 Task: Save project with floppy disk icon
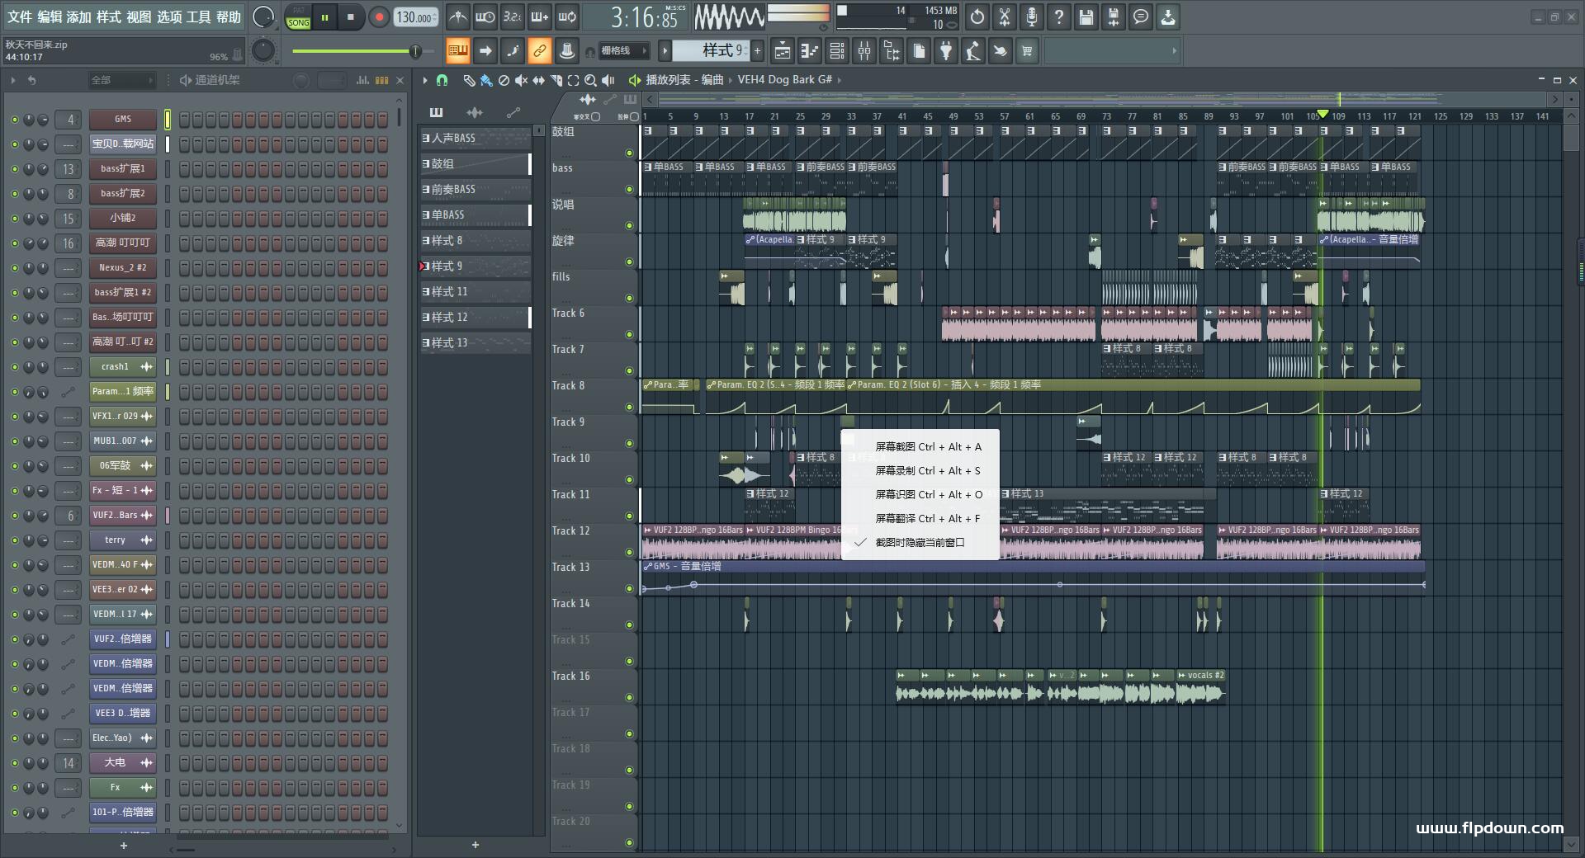(1086, 16)
